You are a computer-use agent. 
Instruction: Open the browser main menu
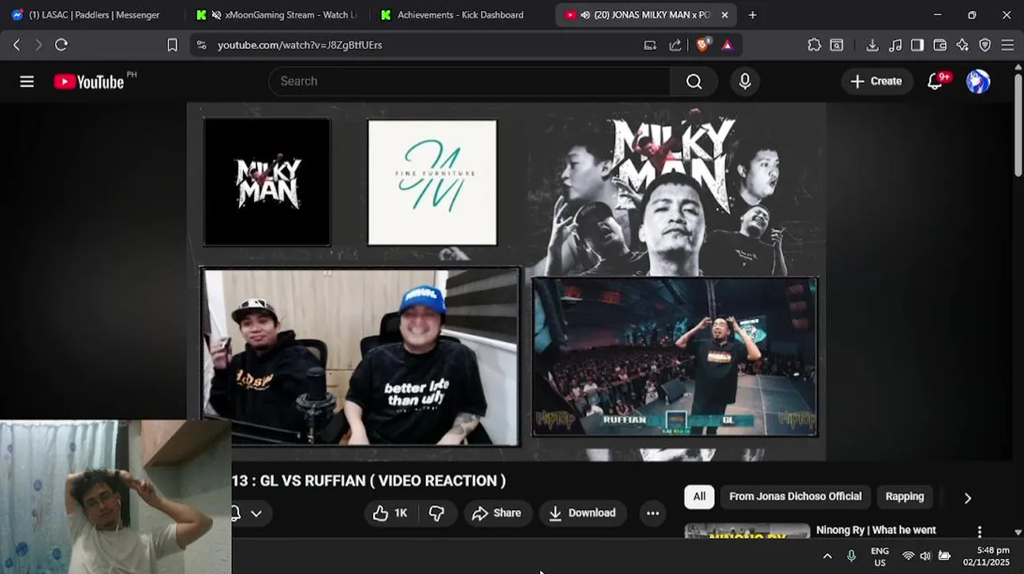click(x=1007, y=45)
